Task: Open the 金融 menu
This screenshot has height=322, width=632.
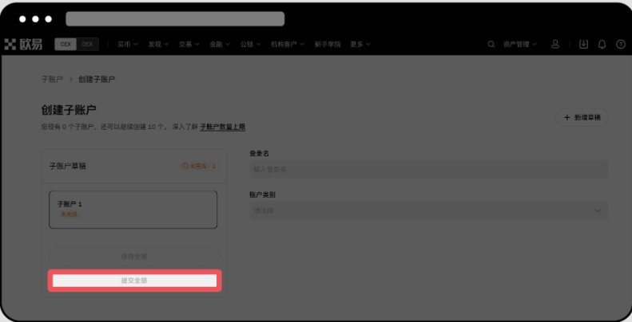Action: pos(220,45)
